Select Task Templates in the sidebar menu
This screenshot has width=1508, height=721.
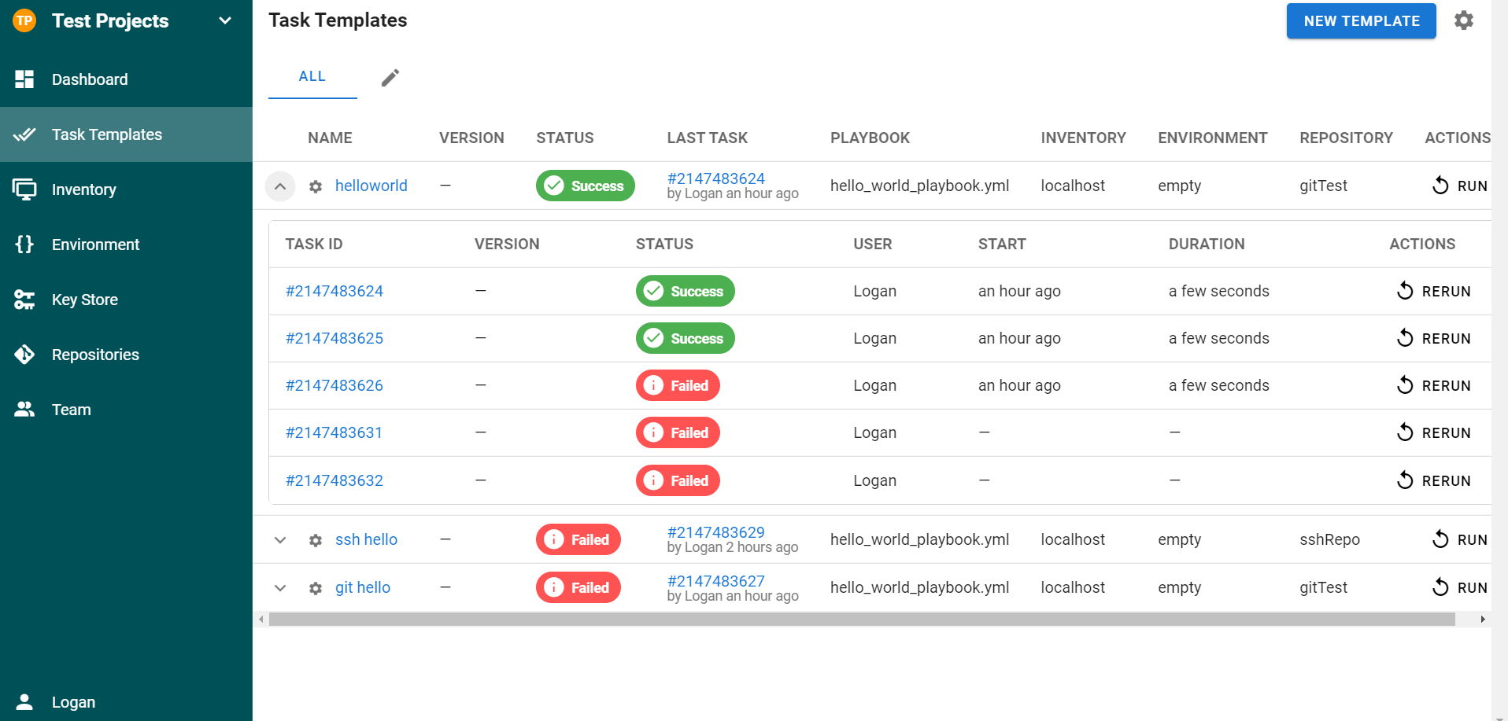[107, 134]
